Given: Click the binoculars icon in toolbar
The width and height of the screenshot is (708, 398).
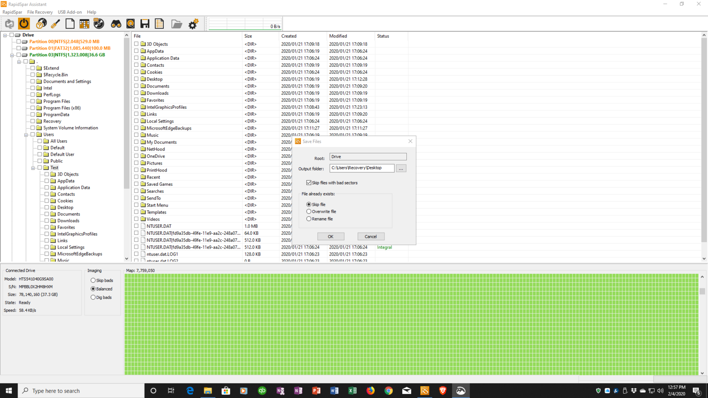Looking at the screenshot, I should (x=116, y=24).
